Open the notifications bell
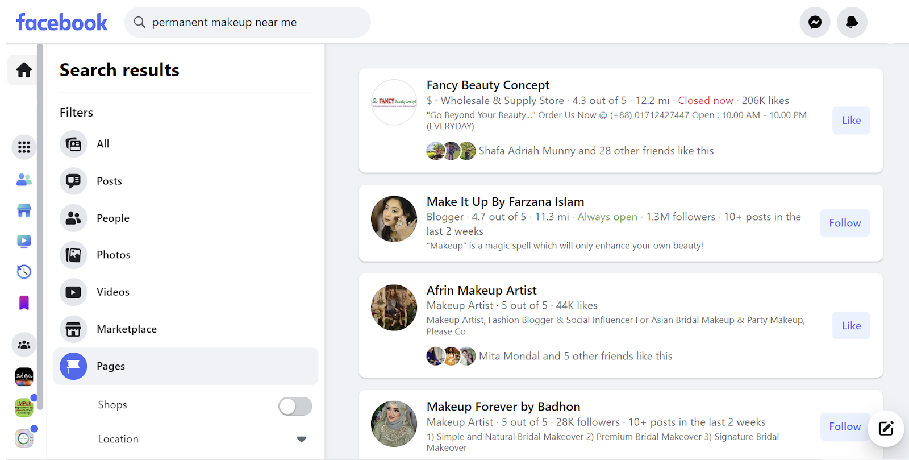The image size is (909, 460). click(x=852, y=22)
